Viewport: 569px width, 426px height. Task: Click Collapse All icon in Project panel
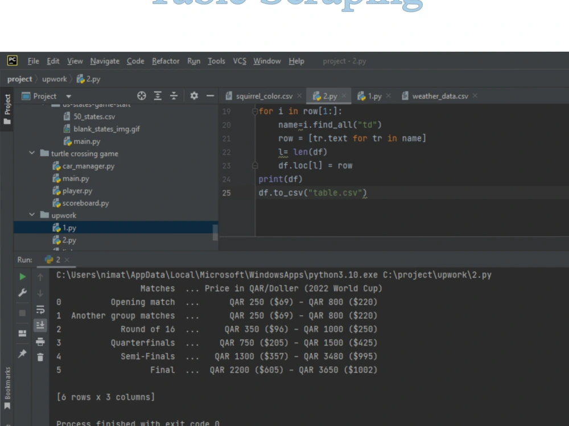pyautogui.click(x=174, y=95)
